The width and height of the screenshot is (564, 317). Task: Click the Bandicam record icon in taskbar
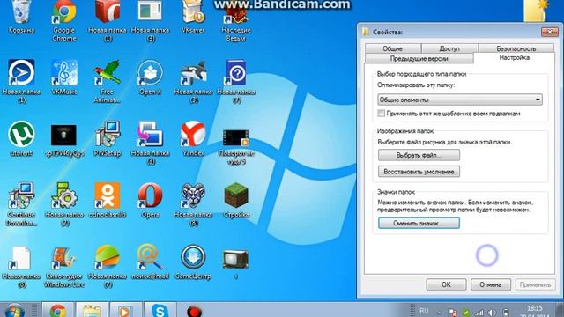[194, 311]
